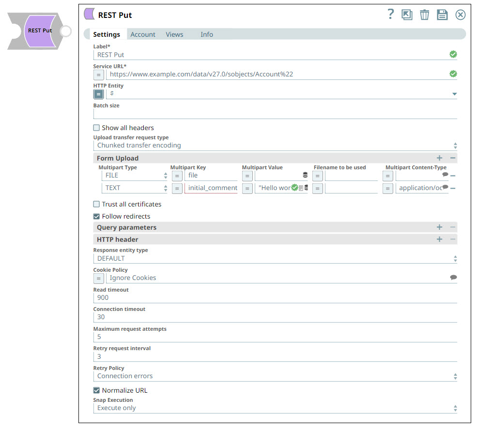Add a Query parameters row with plus
Screen dimensions: 477x427
[x=439, y=227]
